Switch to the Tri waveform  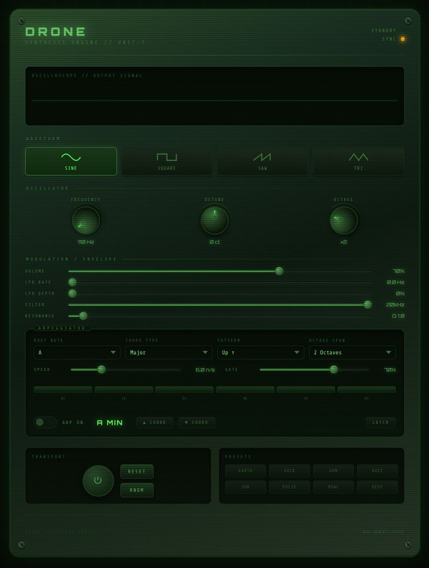pos(358,161)
